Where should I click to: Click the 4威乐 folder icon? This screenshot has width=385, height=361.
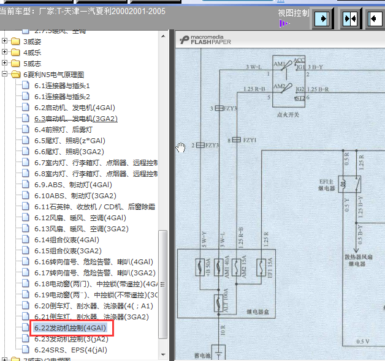[x=15, y=52]
